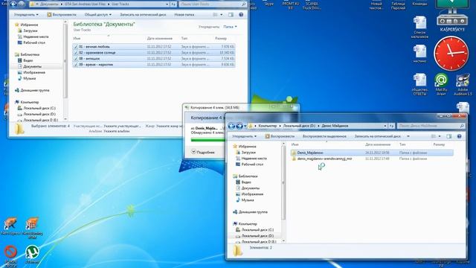Select denis_majdanov-arendovannyj_mir folder
The width and height of the screenshot is (476, 268).
click(372, 159)
